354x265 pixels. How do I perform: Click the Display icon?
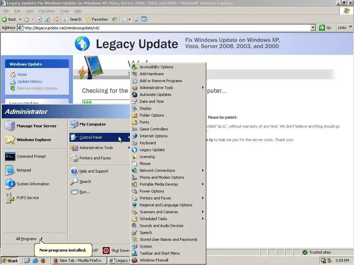click(x=134, y=108)
